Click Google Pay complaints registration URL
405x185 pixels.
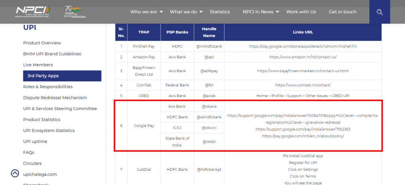[303, 119]
